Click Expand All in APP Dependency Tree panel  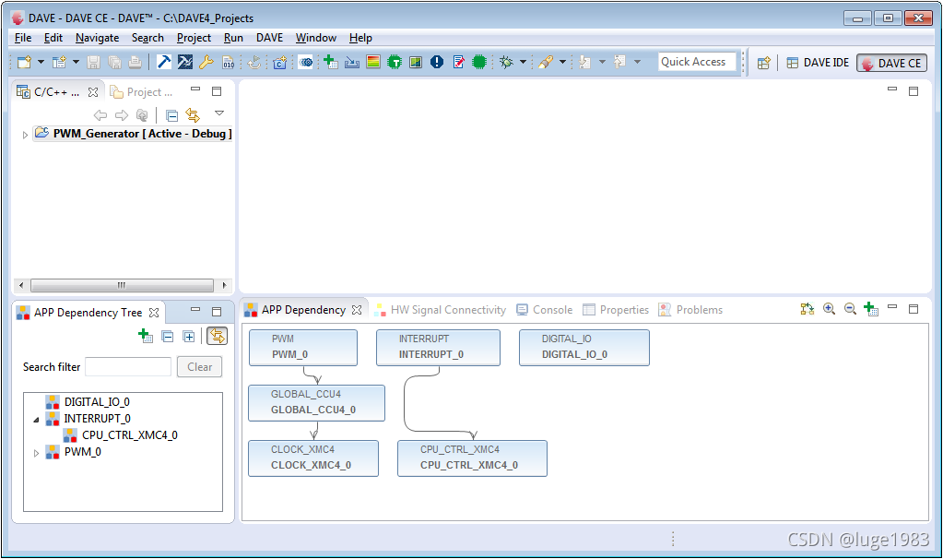(189, 337)
